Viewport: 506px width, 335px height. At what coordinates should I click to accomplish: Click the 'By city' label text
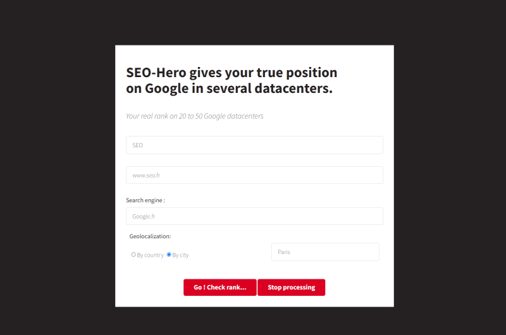[180, 255]
